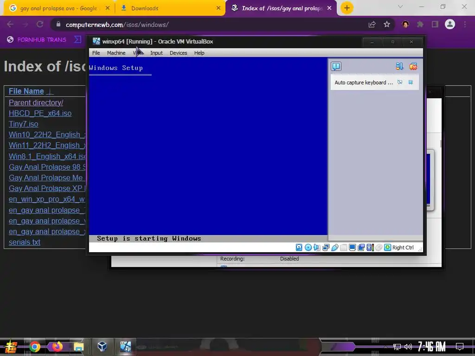Open the PORNHUB TRANS bookmark
The image size is (475, 356).
coord(37,39)
